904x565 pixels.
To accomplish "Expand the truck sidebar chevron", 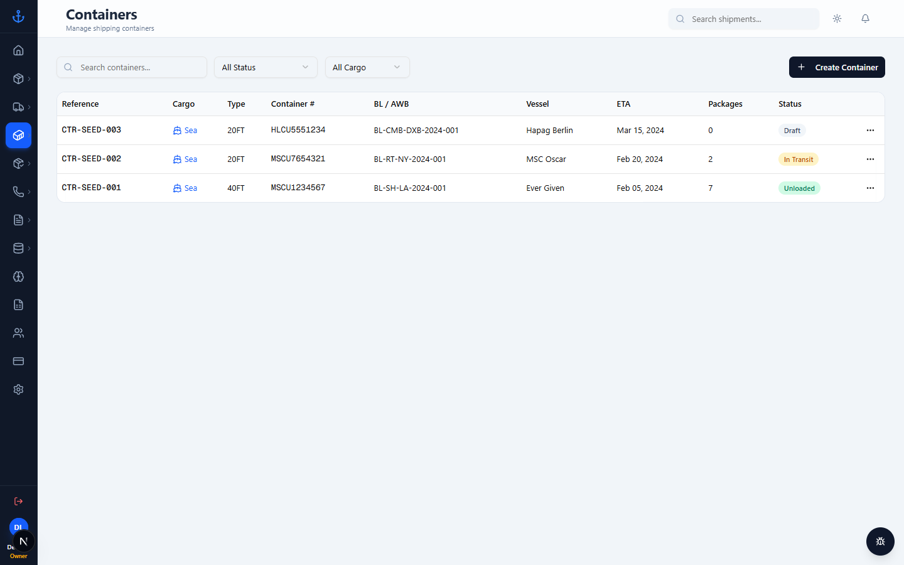I will tap(29, 107).
